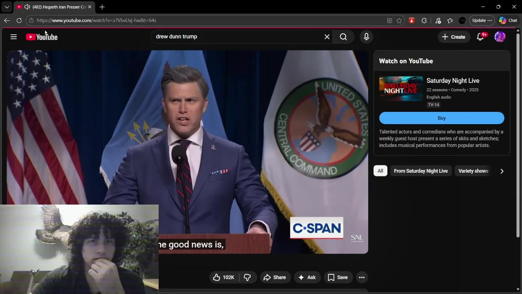Click the Watch on YouTube heading
522x294 pixels.
pos(406,61)
